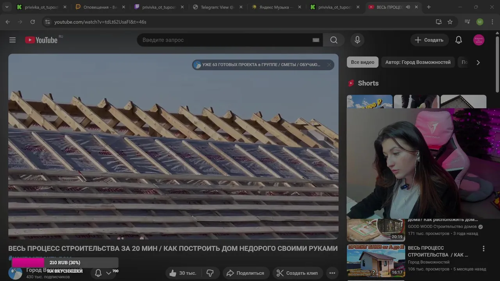The image size is (500, 281).
Task: Start voice search with microphone
Action: (357, 40)
